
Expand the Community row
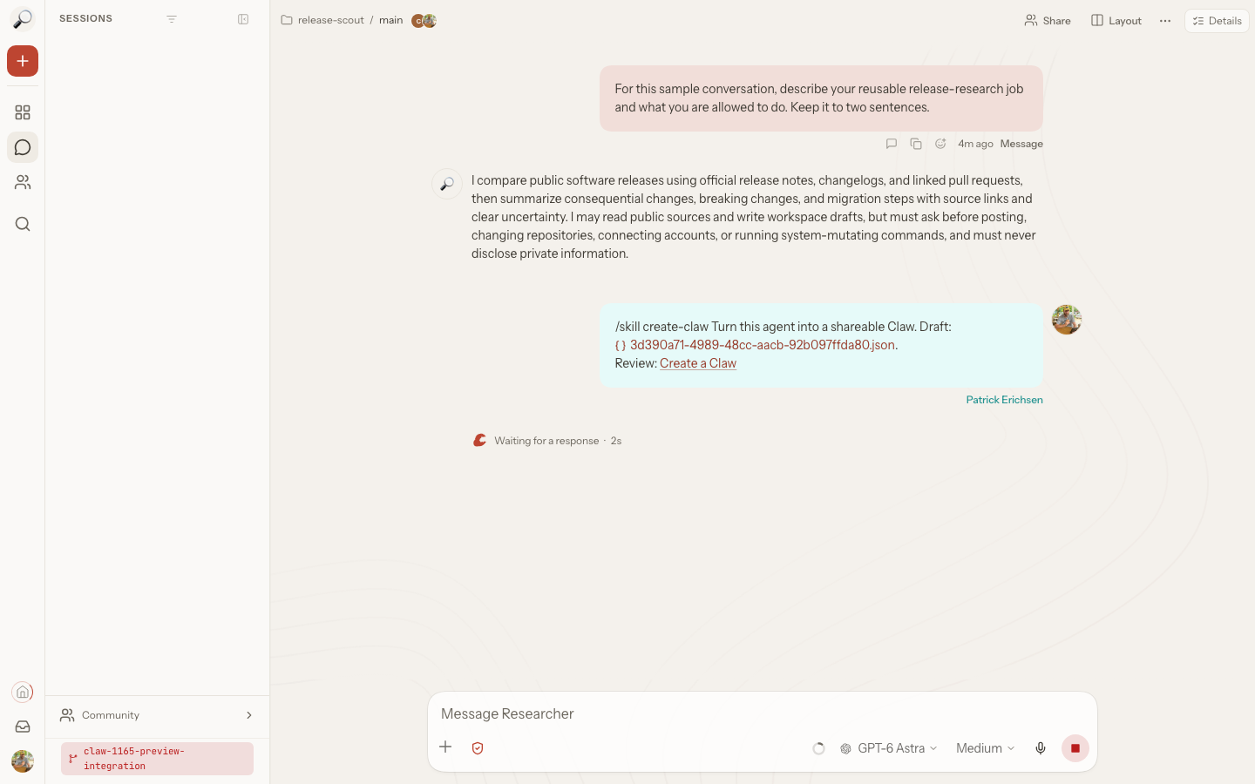[x=157, y=715]
